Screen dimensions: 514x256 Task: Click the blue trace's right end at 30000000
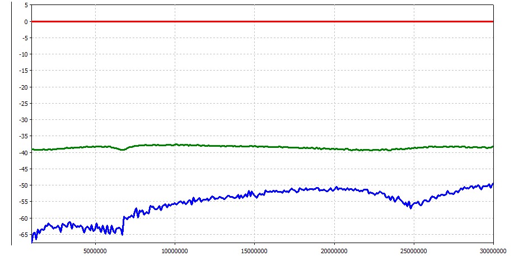tap(493, 184)
